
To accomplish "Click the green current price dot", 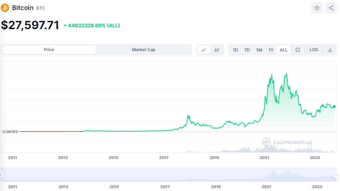I will [334, 107].
